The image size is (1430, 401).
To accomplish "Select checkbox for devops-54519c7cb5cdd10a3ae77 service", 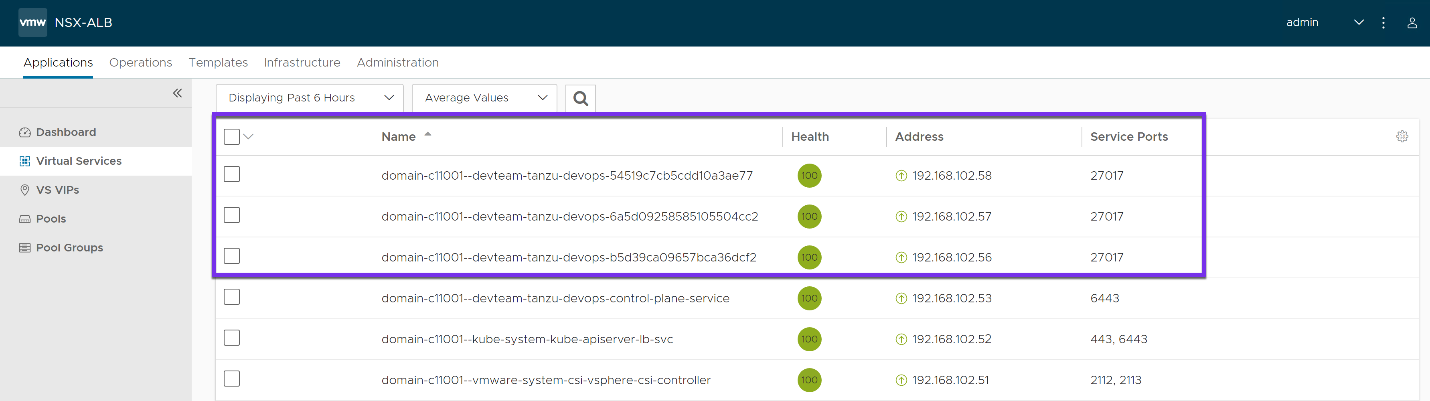I will coord(231,174).
